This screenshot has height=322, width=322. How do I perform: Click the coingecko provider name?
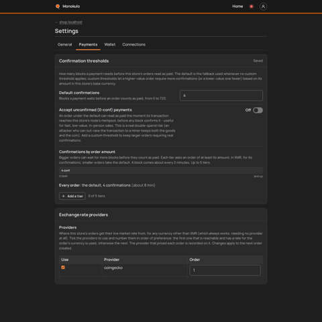pos(113,268)
